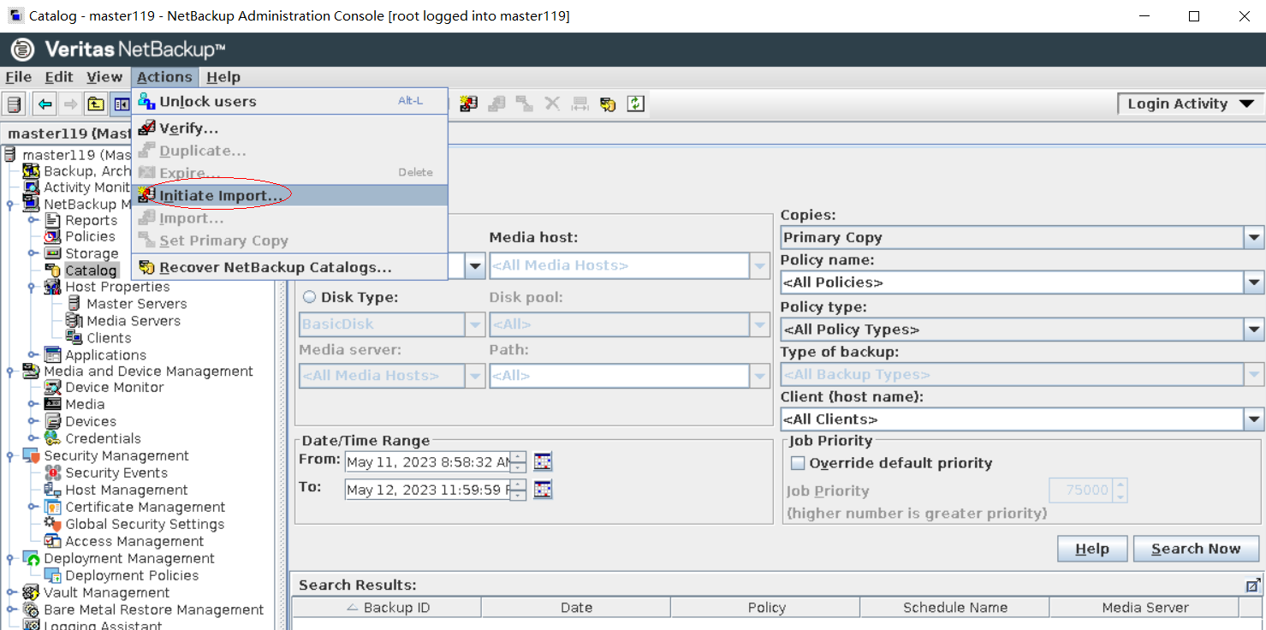This screenshot has width=1266, height=630.
Task: Open the Policy type dropdown
Action: [1254, 330]
